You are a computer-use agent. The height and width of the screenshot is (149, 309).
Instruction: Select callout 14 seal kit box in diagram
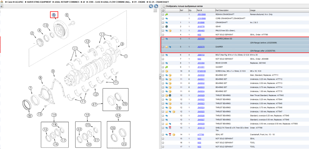[x=54, y=115]
